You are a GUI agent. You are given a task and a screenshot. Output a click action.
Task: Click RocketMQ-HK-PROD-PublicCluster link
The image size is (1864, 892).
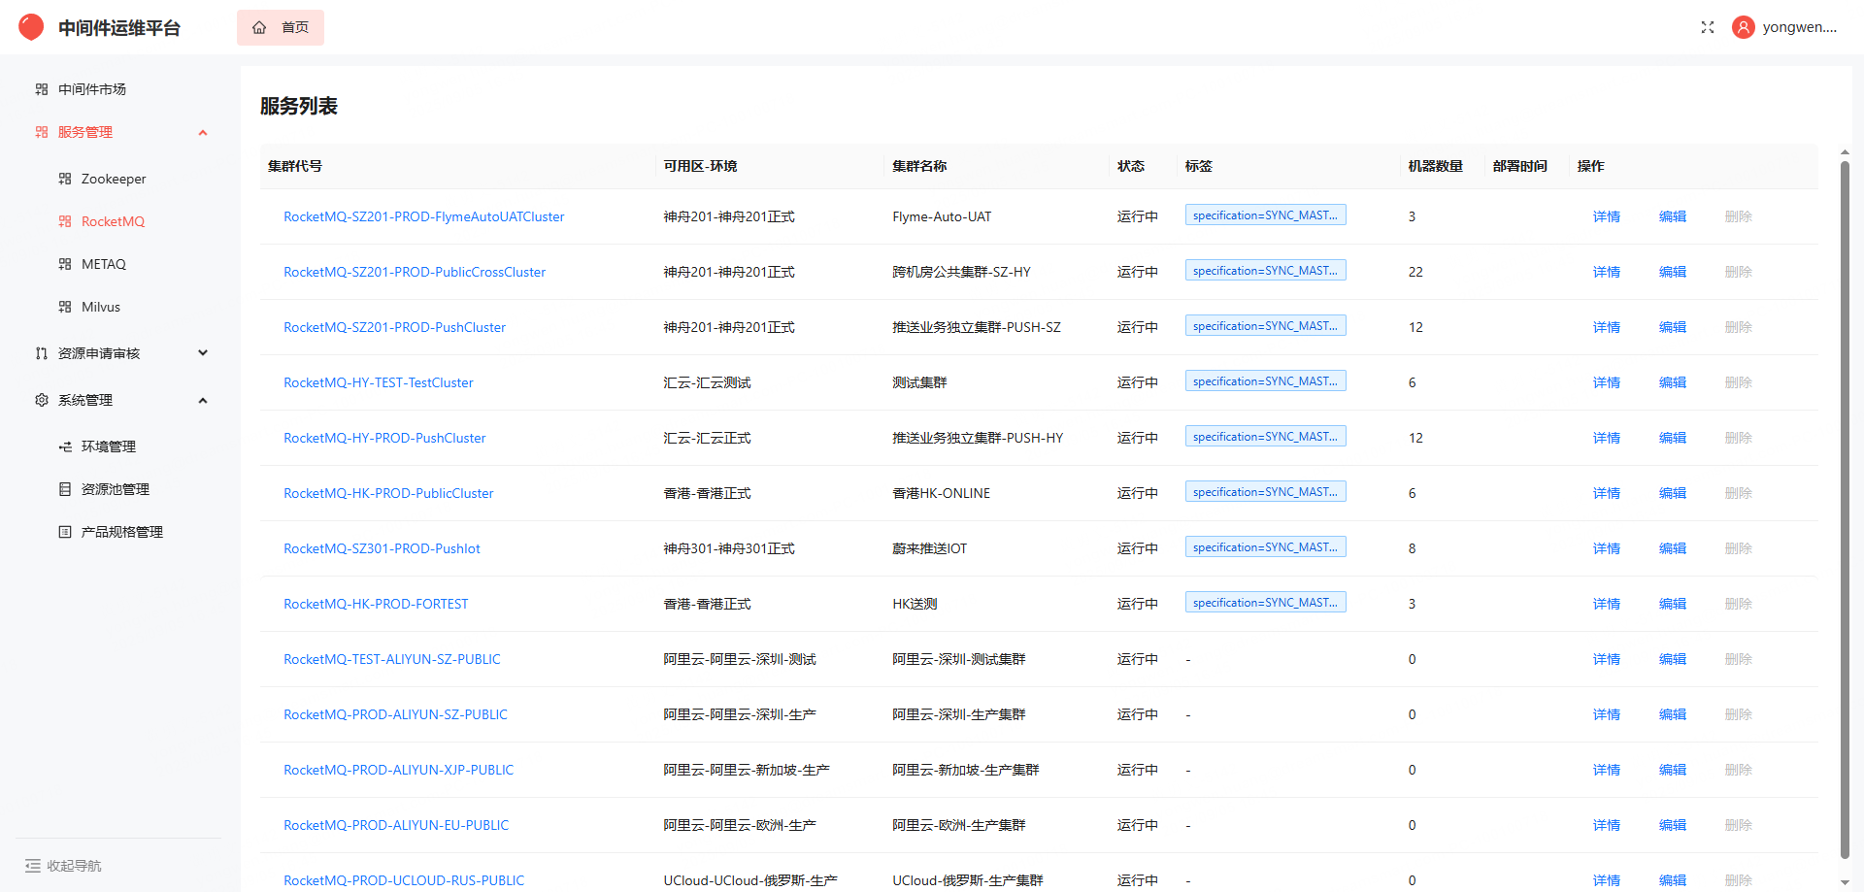coord(388,493)
